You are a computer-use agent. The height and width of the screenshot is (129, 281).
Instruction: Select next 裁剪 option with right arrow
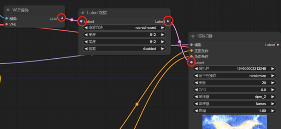163,49
